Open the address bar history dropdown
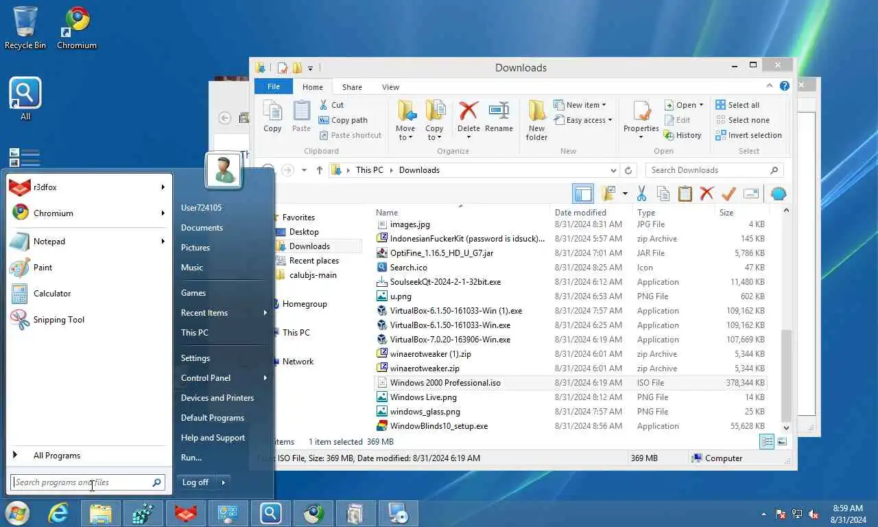 pyautogui.click(x=613, y=170)
